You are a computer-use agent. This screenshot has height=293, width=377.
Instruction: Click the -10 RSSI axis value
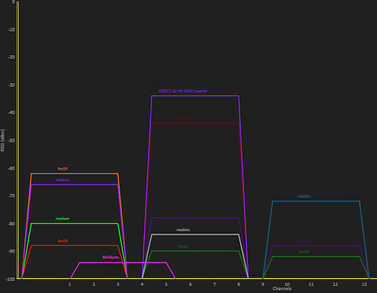[x=11, y=29]
